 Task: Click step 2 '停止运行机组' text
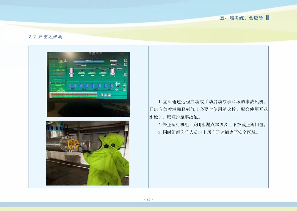(213, 125)
